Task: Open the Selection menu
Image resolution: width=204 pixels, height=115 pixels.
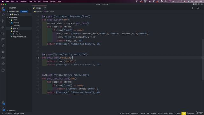Action: tap(23, 1)
